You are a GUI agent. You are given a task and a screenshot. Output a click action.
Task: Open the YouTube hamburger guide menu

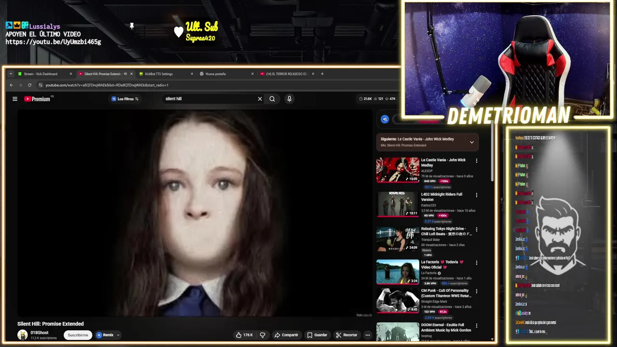15,99
